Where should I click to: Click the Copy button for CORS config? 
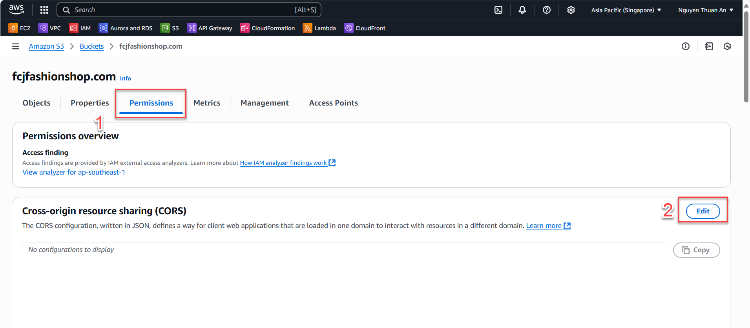click(696, 250)
